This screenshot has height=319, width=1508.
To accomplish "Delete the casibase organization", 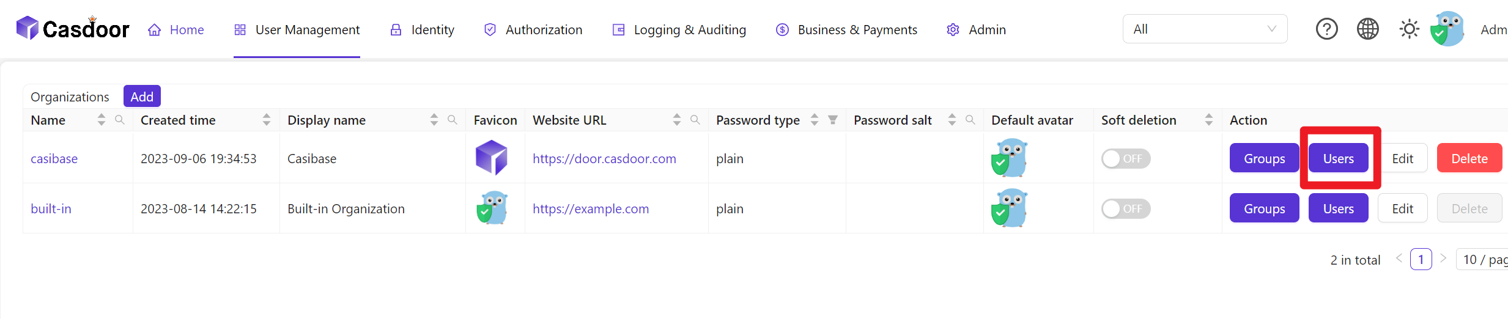I will tap(1469, 159).
